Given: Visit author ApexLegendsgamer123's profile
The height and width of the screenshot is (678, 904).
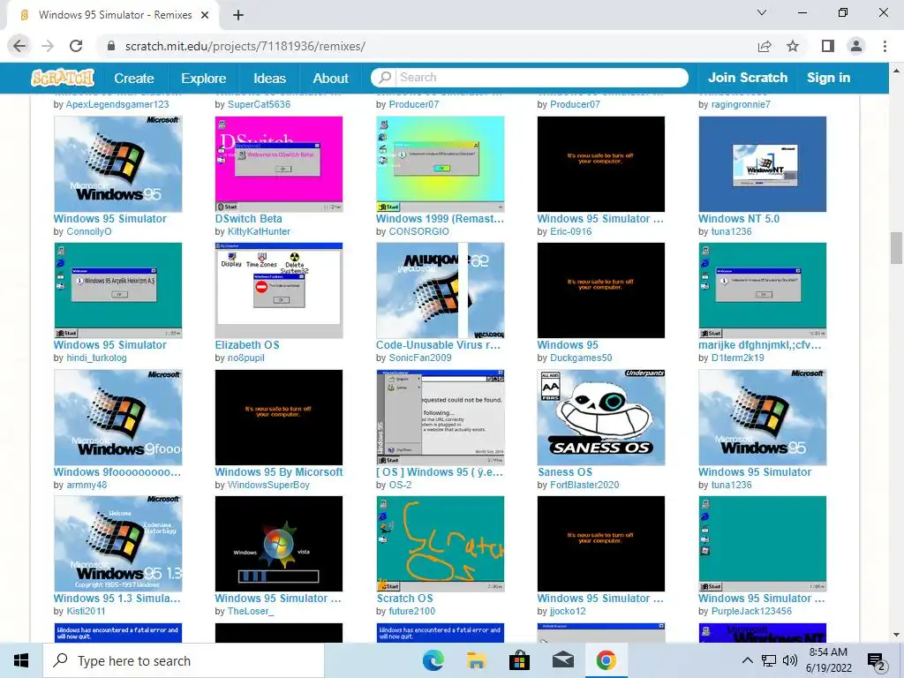Looking at the screenshot, I should pyautogui.click(x=117, y=104).
